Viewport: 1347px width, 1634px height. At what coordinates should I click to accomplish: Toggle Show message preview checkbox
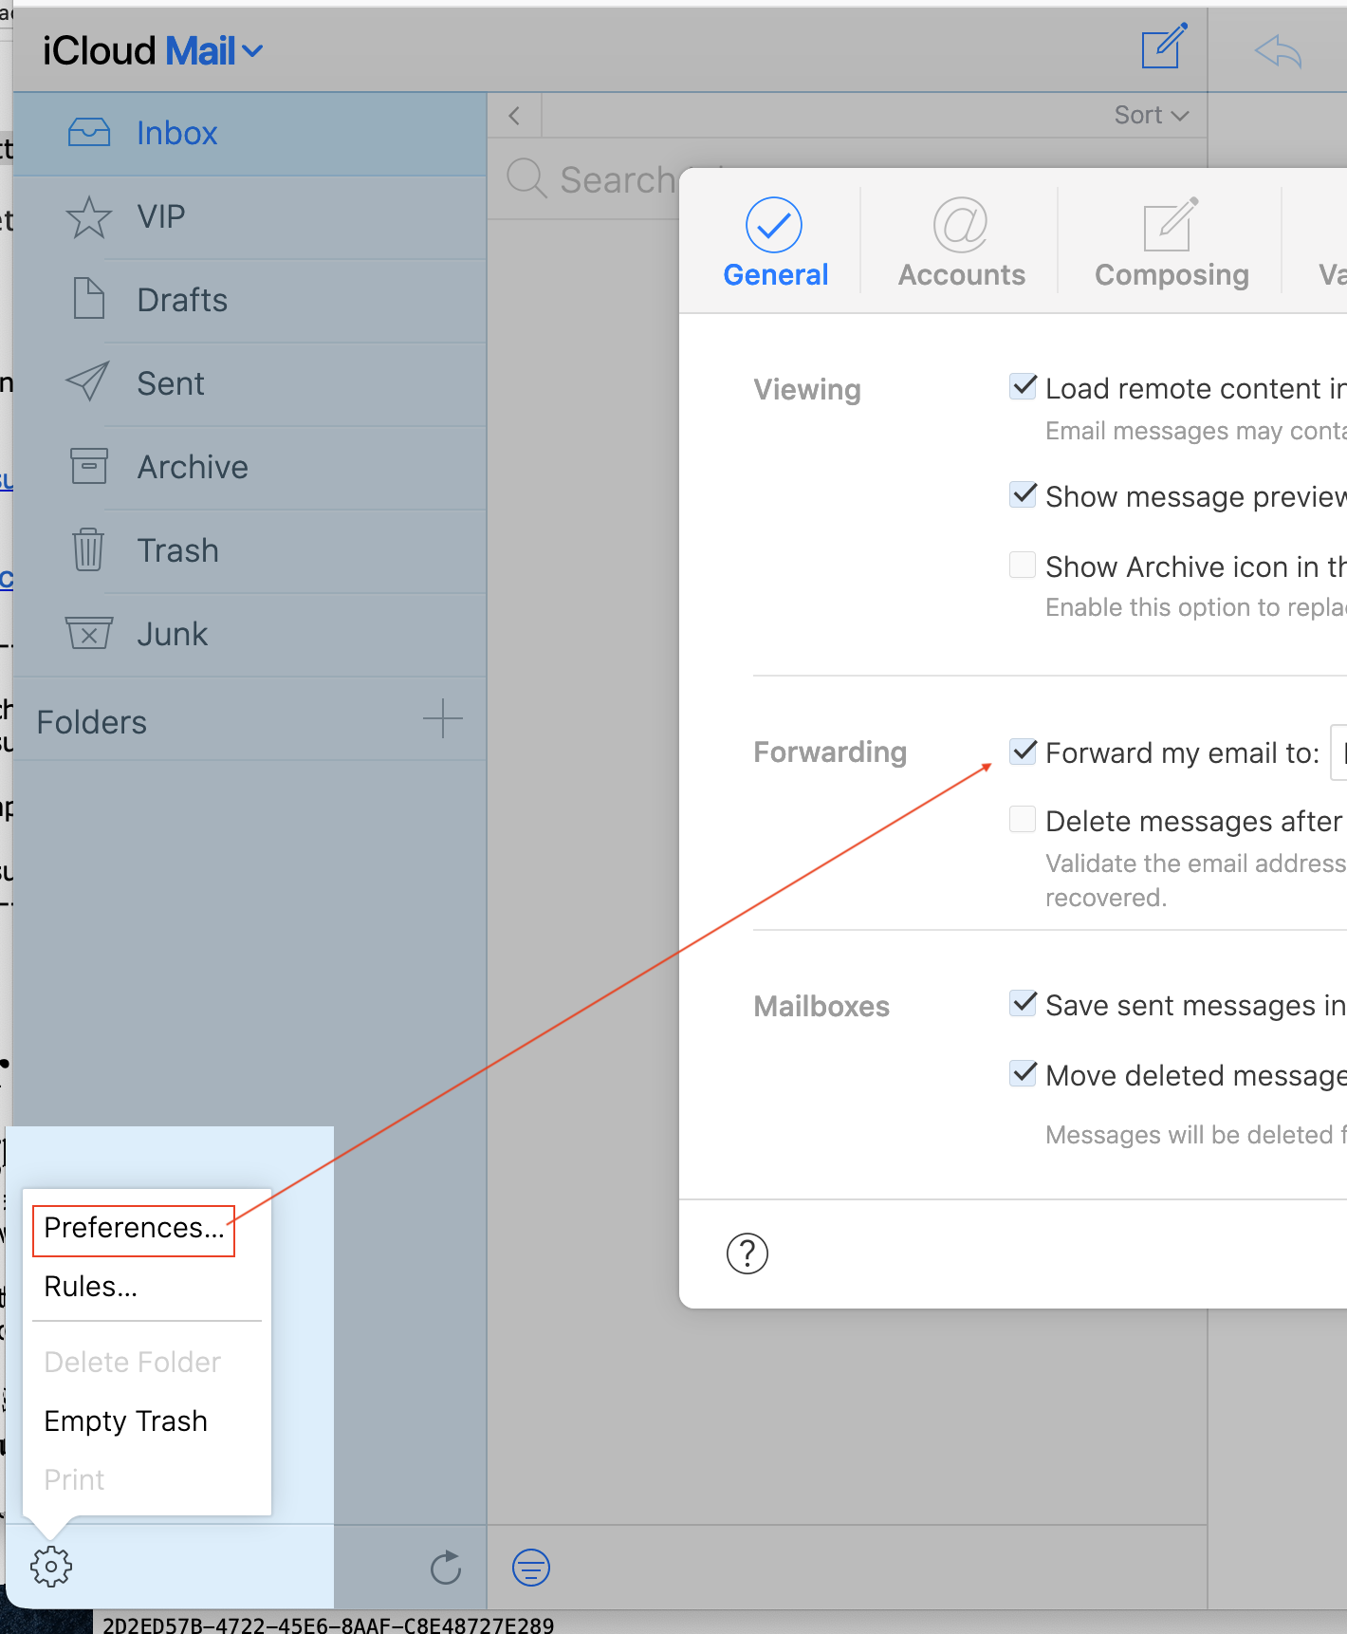(1023, 494)
